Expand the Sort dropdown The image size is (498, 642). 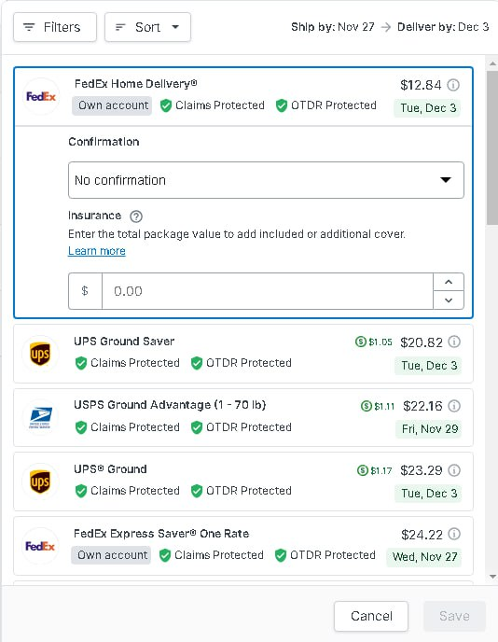pyautogui.click(x=147, y=27)
